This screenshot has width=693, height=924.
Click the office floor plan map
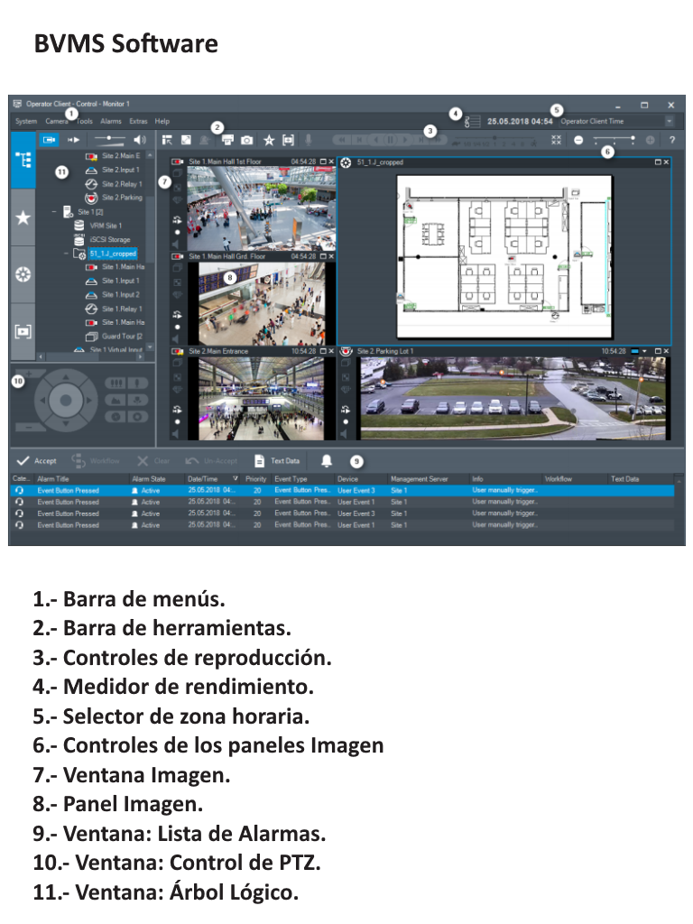(x=505, y=256)
